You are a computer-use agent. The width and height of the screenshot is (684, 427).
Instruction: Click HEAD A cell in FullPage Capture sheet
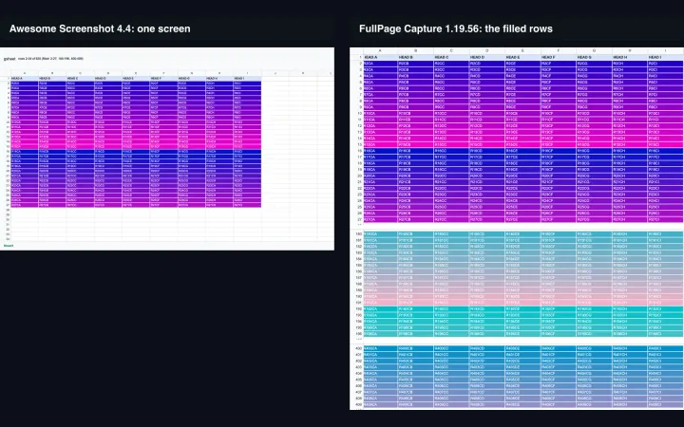pyautogui.click(x=380, y=57)
